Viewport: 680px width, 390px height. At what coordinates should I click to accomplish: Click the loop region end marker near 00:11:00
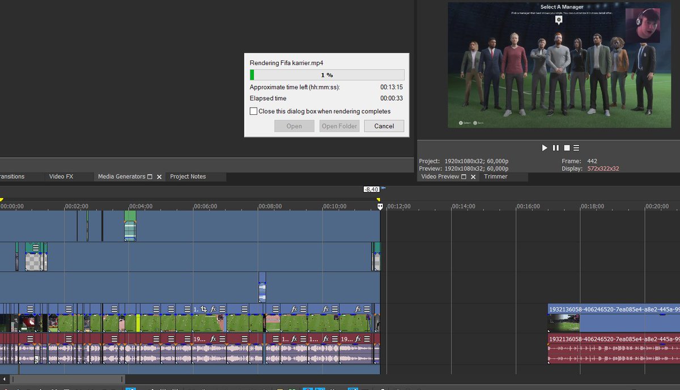point(379,200)
